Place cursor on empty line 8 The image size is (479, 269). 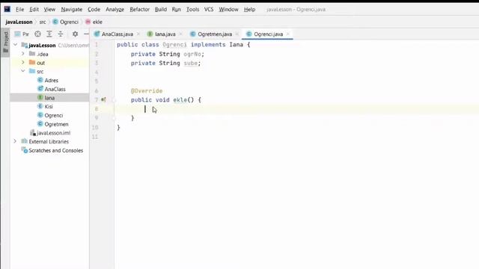tap(296, 109)
